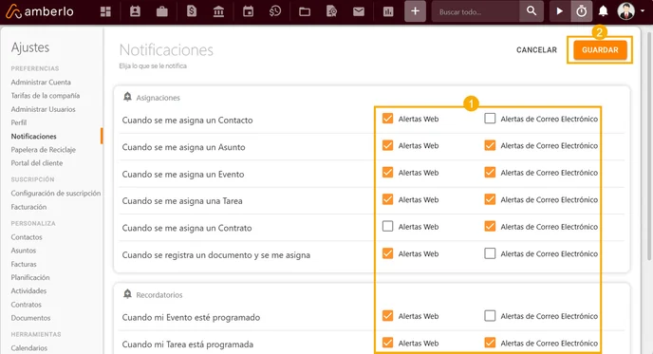Screen dimensions: 653x354
Task: Open Portal del cliente settings
Action: pos(37,163)
